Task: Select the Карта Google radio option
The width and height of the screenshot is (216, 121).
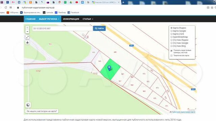Action: [x=171, y=31]
